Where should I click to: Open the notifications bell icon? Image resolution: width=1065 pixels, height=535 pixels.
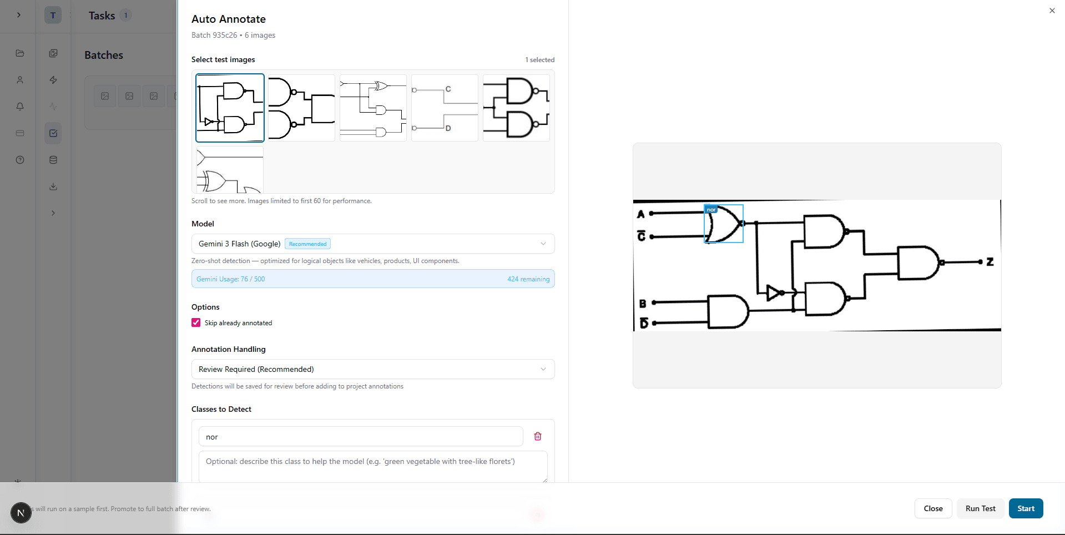click(x=19, y=106)
